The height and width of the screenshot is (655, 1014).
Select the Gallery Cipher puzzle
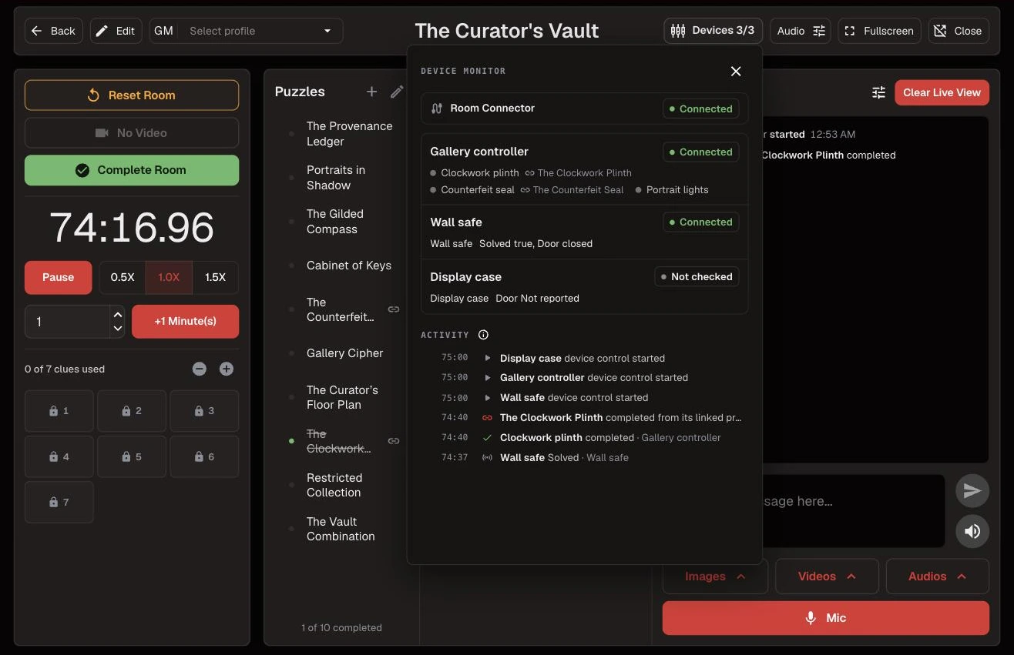tap(344, 353)
